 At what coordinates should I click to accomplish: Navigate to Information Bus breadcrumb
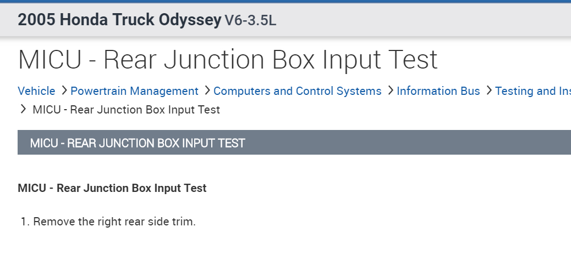(x=438, y=91)
